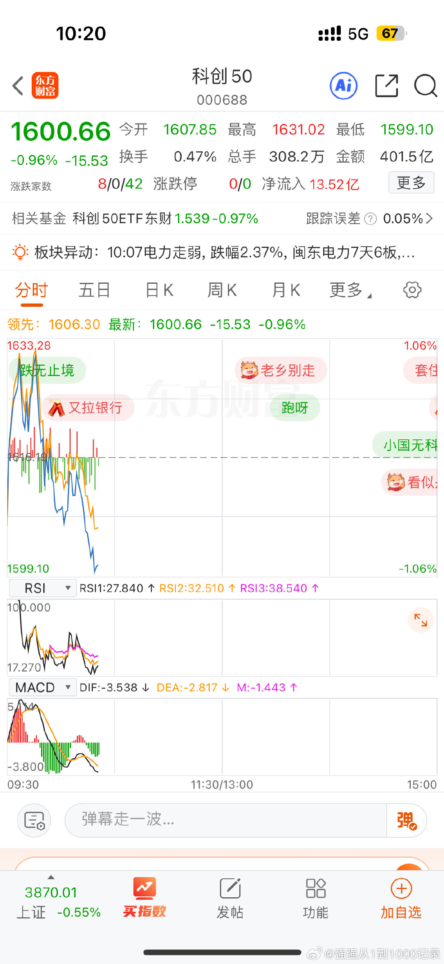This screenshot has width=444, height=964.
Task: Tap the 跟踪误差 question mark icon
Action: [370, 219]
